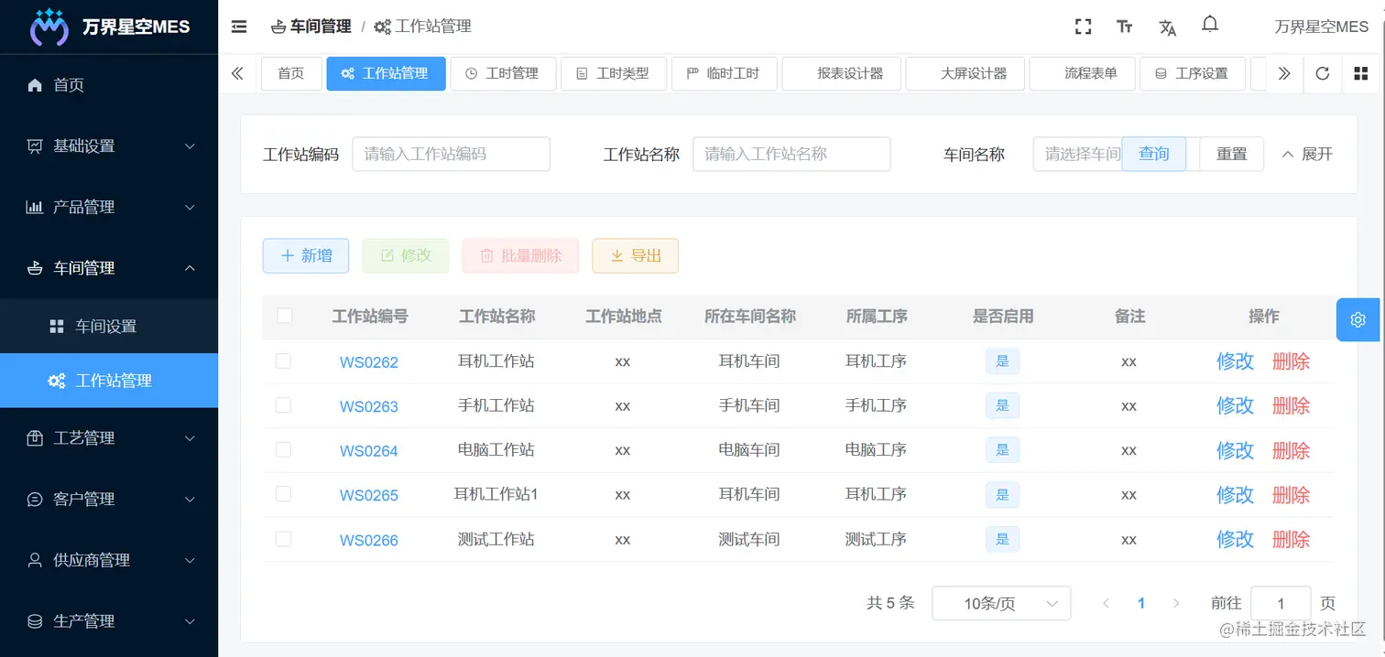
Task: Open the language switcher icon
Action: pyautogui.click(x=1167, y=27)
